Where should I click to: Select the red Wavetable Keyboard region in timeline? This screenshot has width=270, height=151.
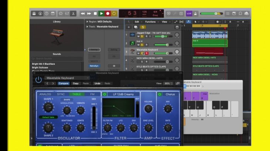(209, 52)
